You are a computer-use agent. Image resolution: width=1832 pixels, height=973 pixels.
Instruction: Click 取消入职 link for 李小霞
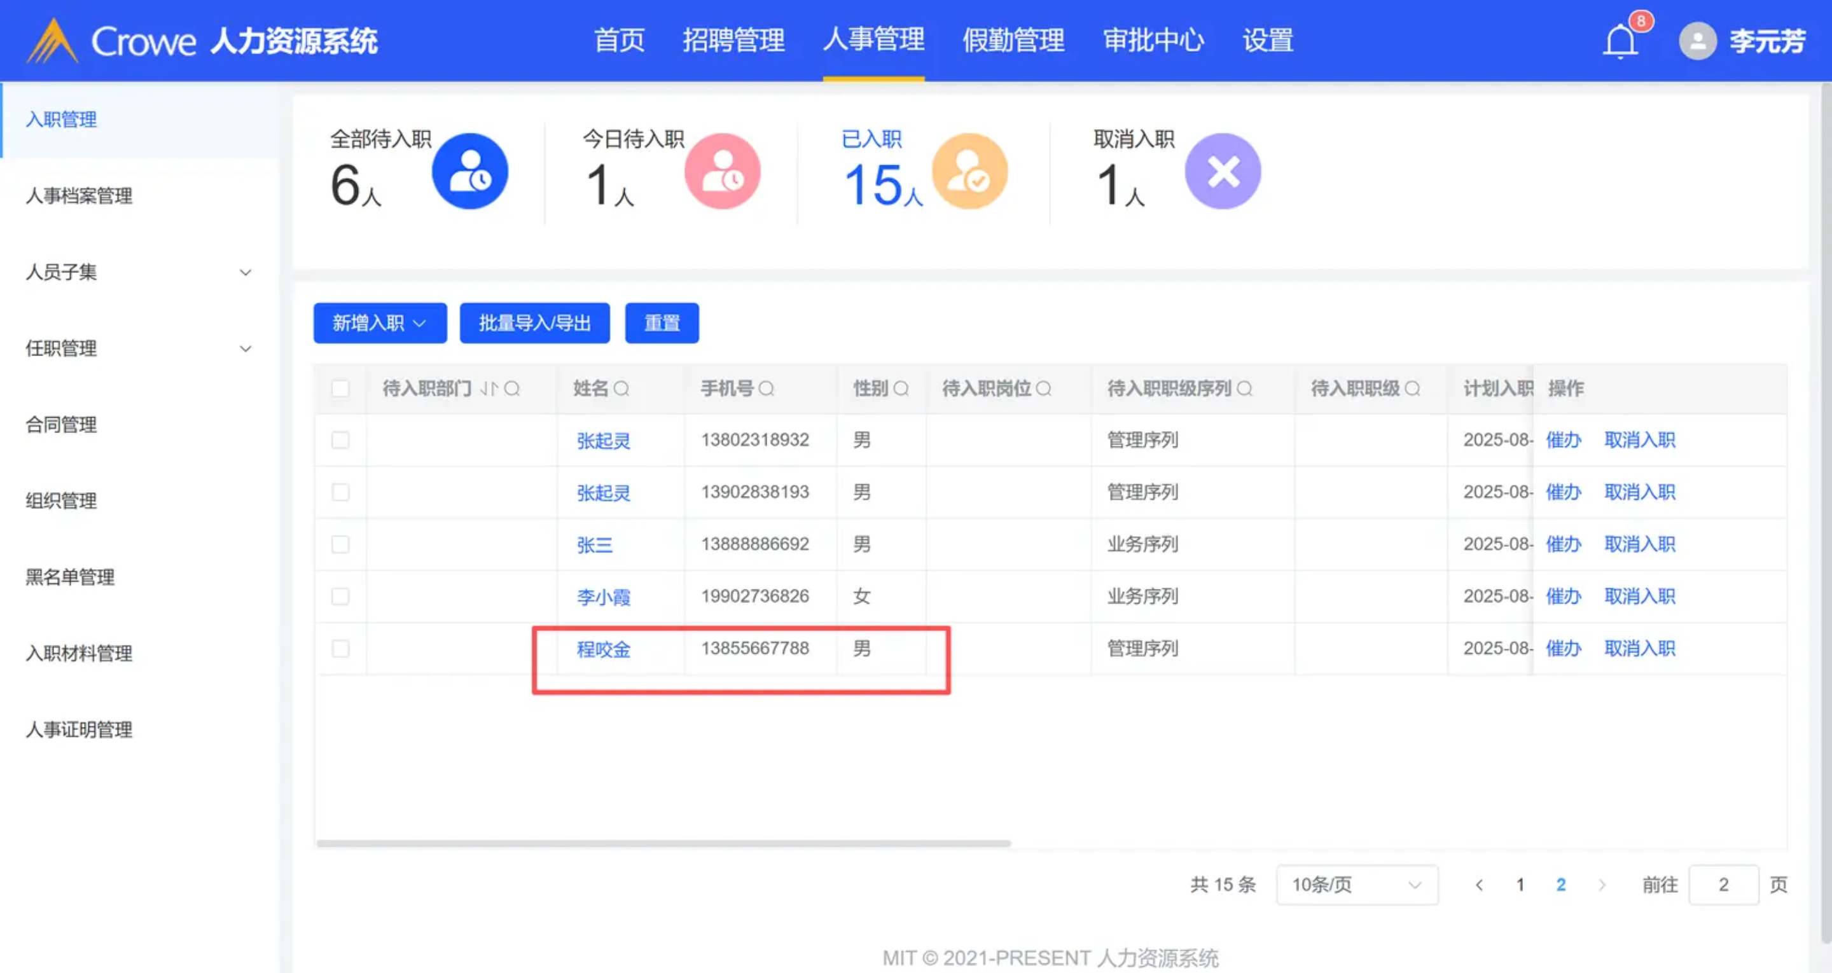point(1639,597)
